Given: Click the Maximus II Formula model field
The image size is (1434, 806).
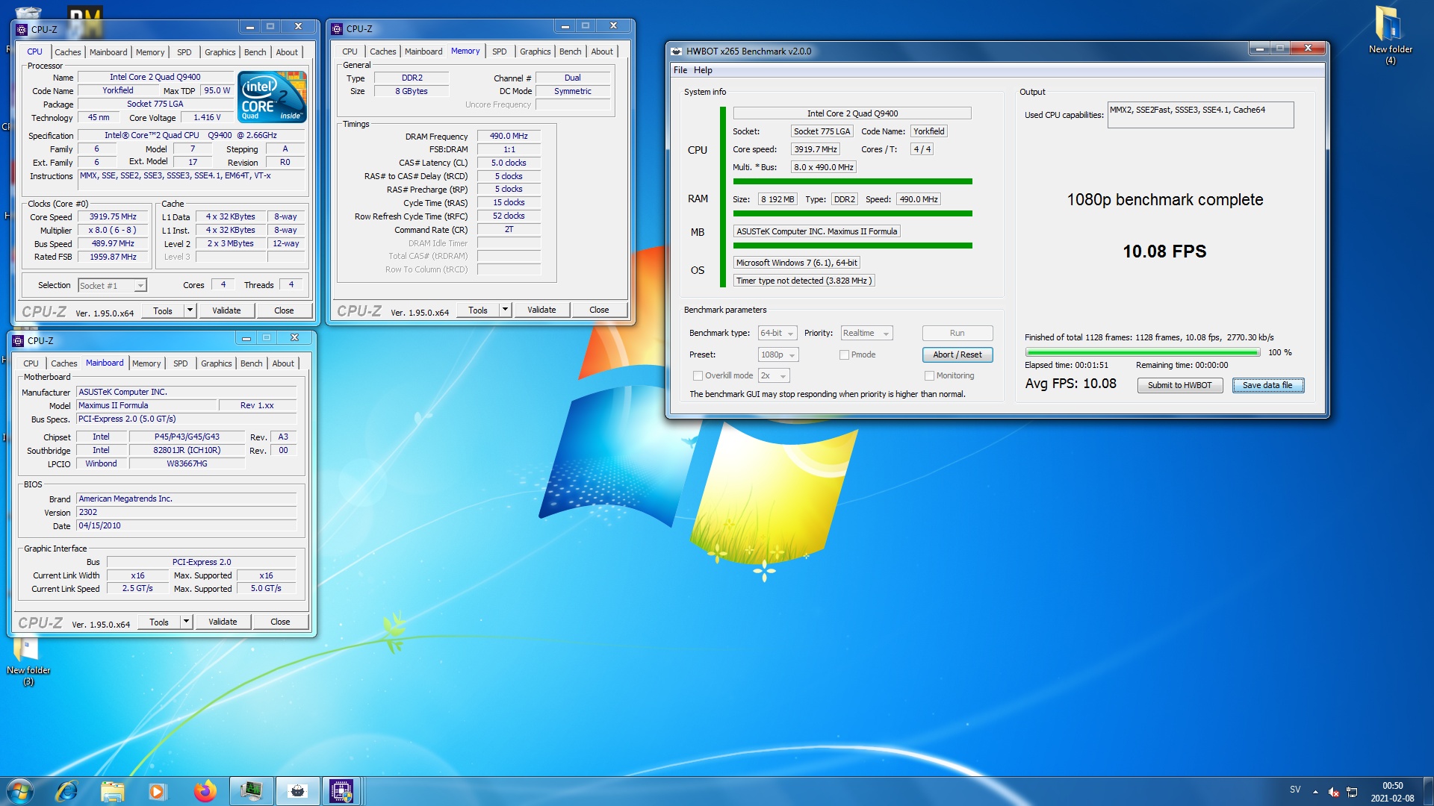Looking at the screenshot, I should tap(146, 406).
